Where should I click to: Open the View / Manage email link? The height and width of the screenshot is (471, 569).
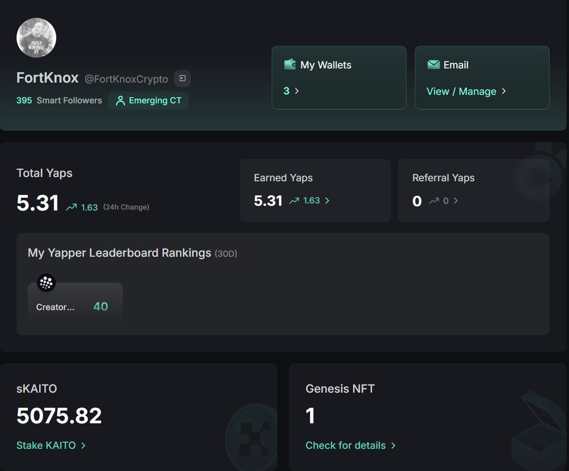(x=461, y=91)
